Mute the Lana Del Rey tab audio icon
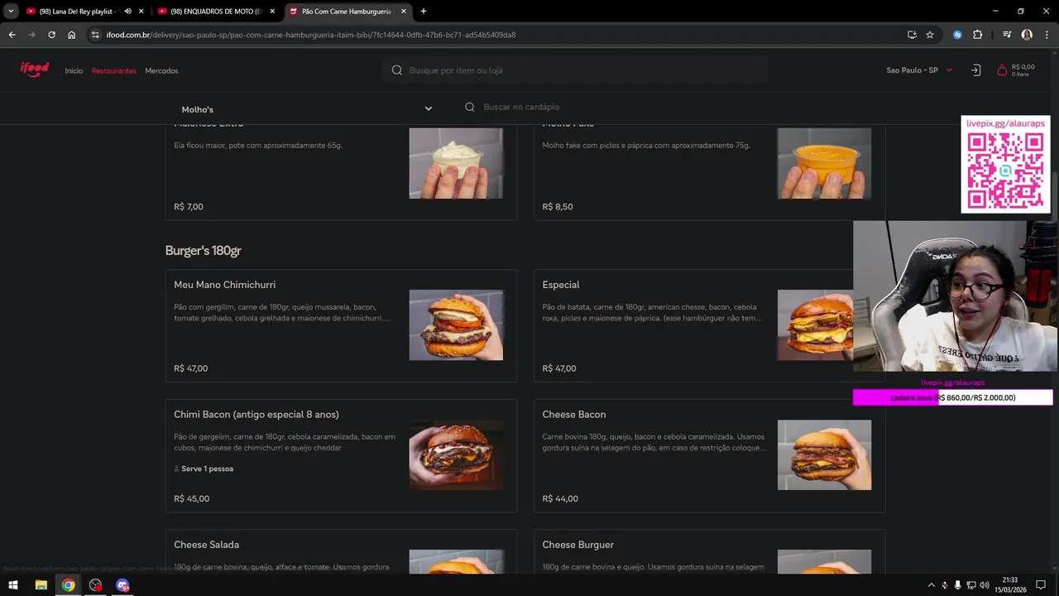 click(127, 12)
